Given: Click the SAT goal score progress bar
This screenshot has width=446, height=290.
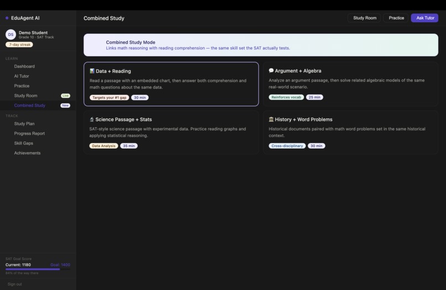Looking at the screenshot, I should [x=38, y=269].
